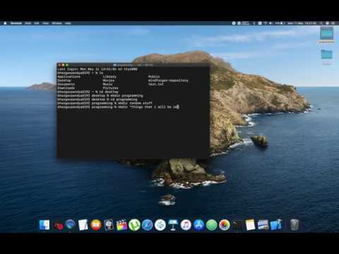Open the Window menu
Screen dimensions: 339x254
click(56, 23)
